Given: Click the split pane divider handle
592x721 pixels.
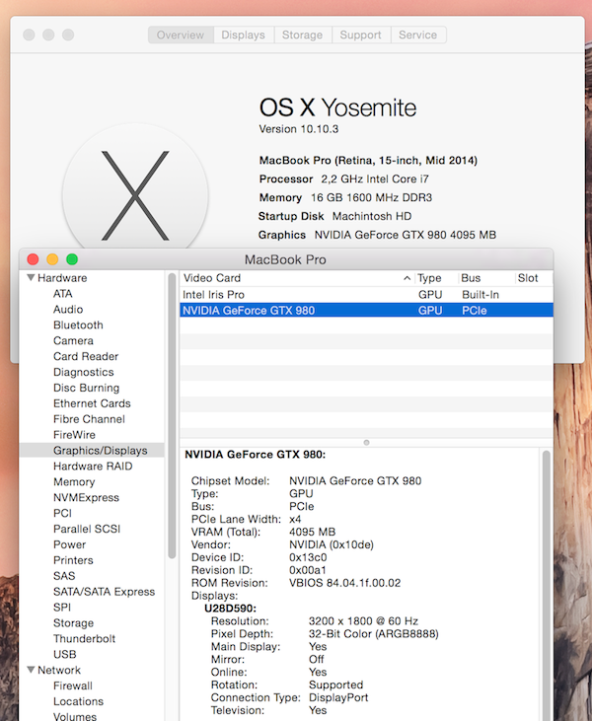Looking at the screenshot, I should click(x=366, y=442).
